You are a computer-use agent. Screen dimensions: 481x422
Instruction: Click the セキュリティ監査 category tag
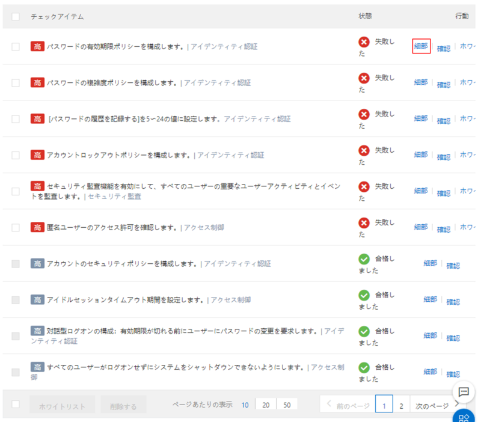tap(114, 197)
